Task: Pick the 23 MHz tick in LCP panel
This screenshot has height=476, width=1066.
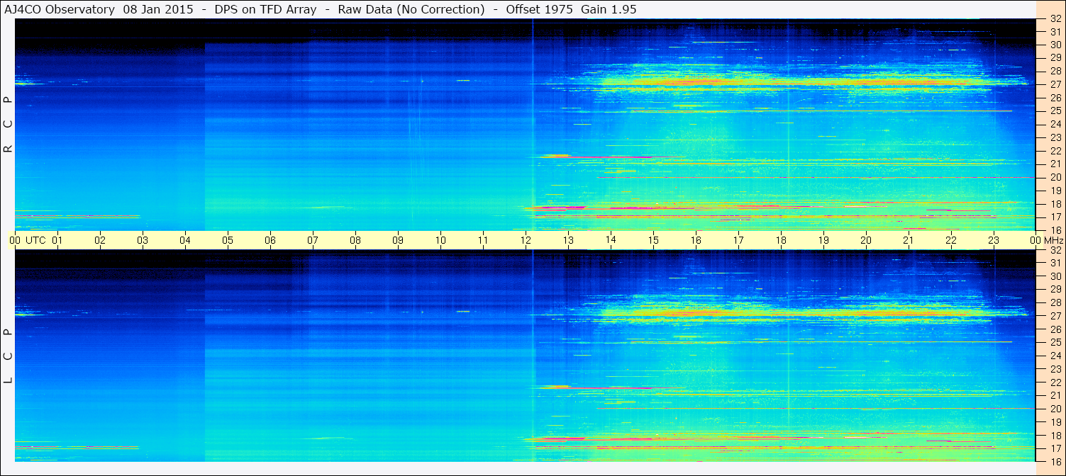Action: pyautogui.click(x=1055, y=369)
